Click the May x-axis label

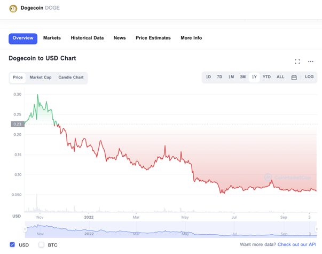[x=185, y=217]
